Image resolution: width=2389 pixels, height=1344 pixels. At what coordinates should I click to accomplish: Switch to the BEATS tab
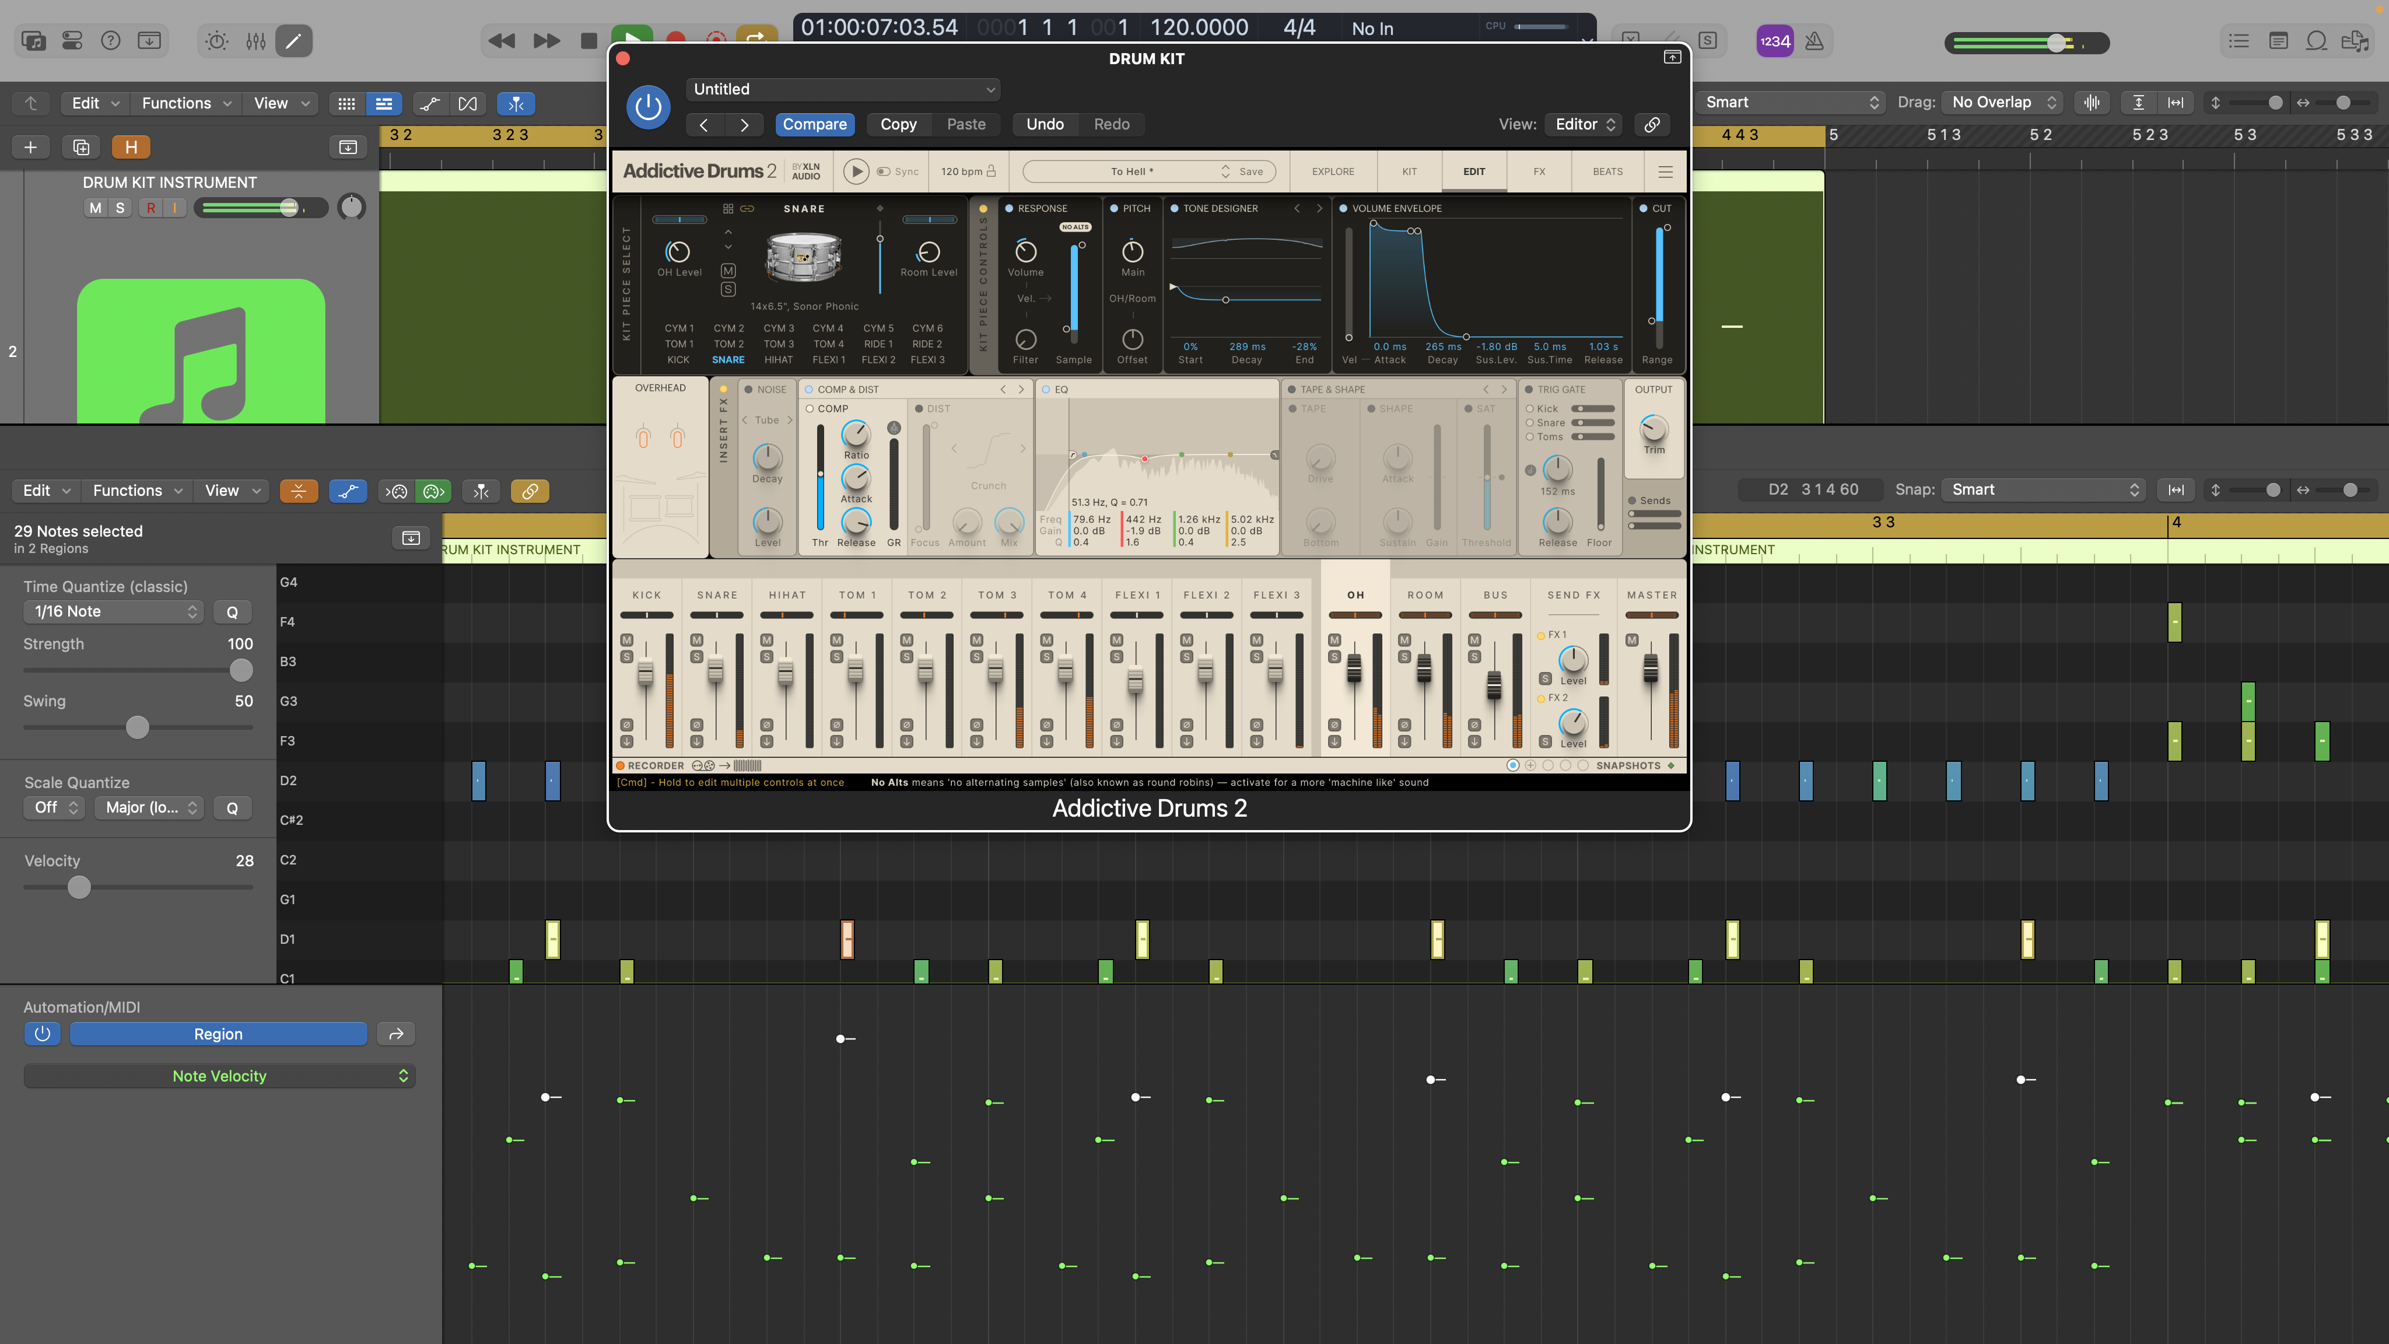pyautogui.click(x=1607, y=171)
